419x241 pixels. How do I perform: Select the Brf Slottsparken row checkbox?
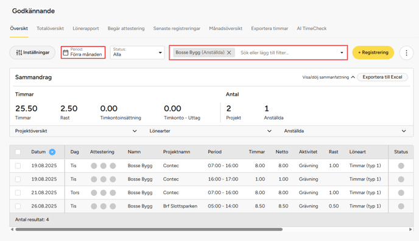point(18,206)
